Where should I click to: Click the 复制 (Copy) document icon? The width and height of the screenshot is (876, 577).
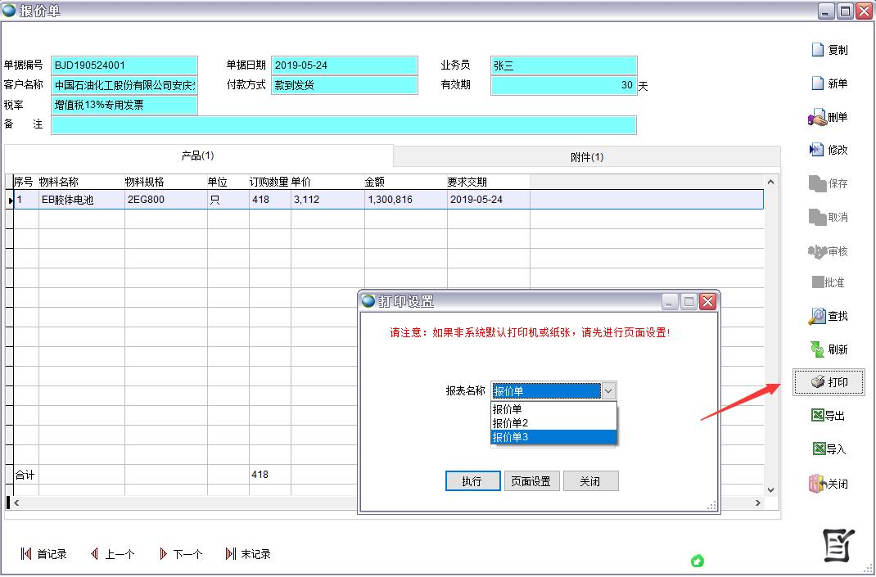817,50
